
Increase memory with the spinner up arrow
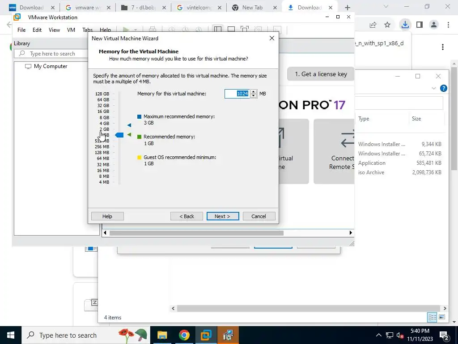coord(254,91)
